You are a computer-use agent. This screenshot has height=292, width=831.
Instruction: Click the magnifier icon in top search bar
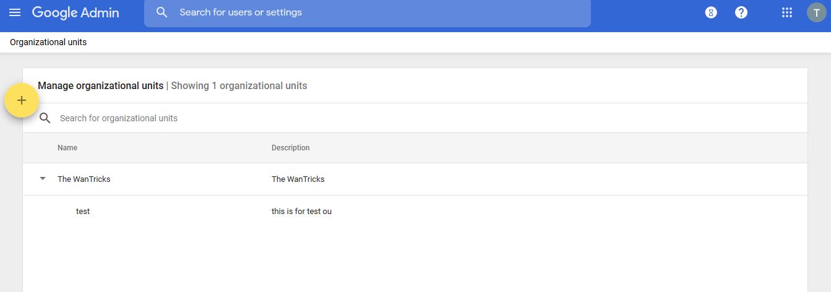162,12
